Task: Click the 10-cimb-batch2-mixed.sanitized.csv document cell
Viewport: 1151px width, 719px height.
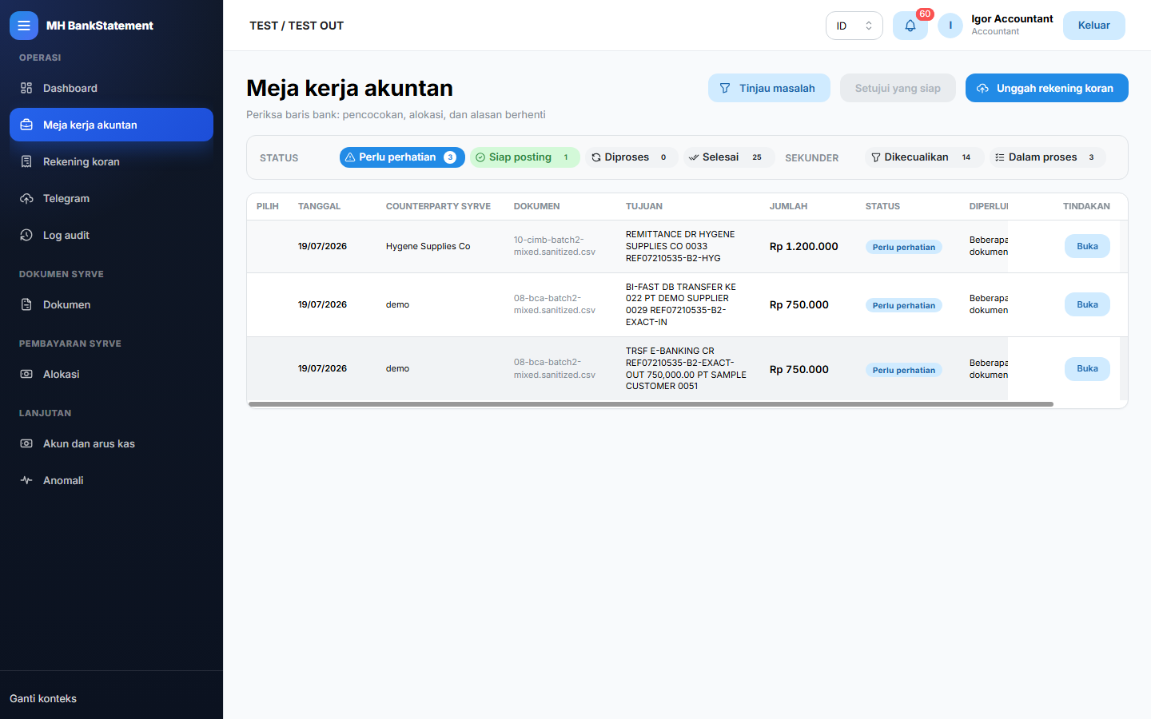Action: tap(555, 246)
